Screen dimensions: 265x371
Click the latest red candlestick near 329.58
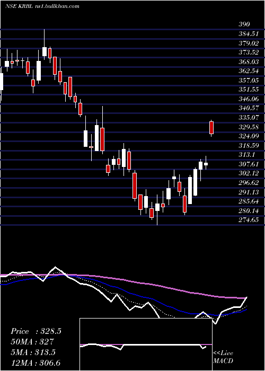[x=211, y=128]
